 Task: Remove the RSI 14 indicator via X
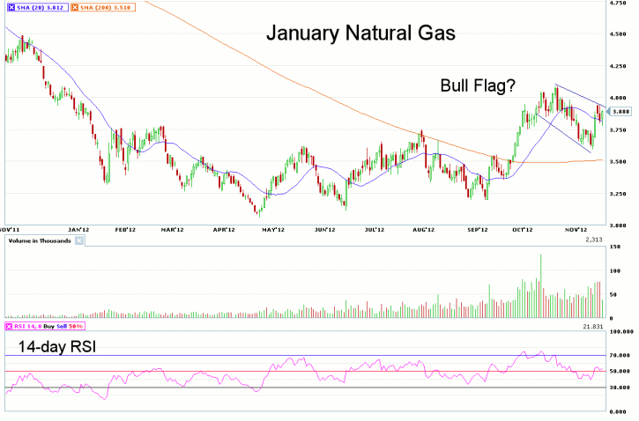(9, 327)
